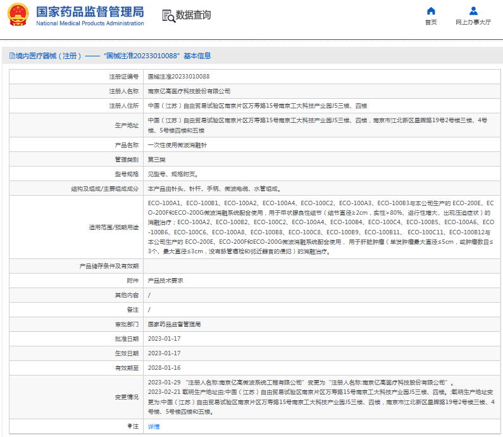Click the 第三类 management category value
Screen dimensions: 503x437
(156, 160)
